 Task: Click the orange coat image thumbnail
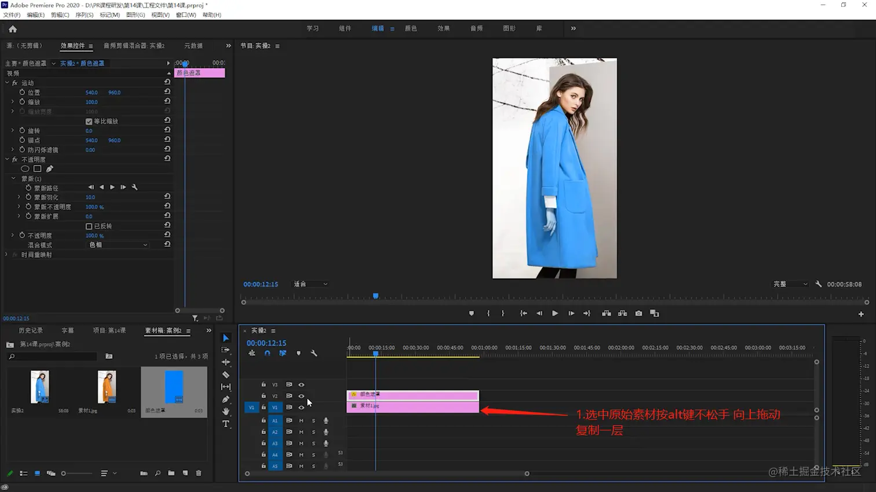pos(107,387)
